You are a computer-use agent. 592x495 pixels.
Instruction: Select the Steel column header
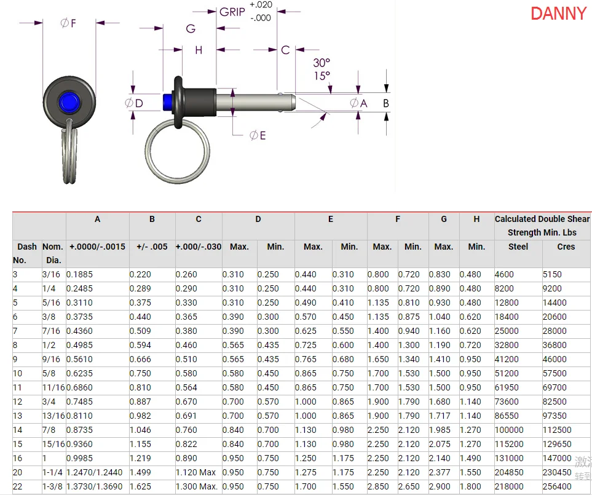click(518, 247)
